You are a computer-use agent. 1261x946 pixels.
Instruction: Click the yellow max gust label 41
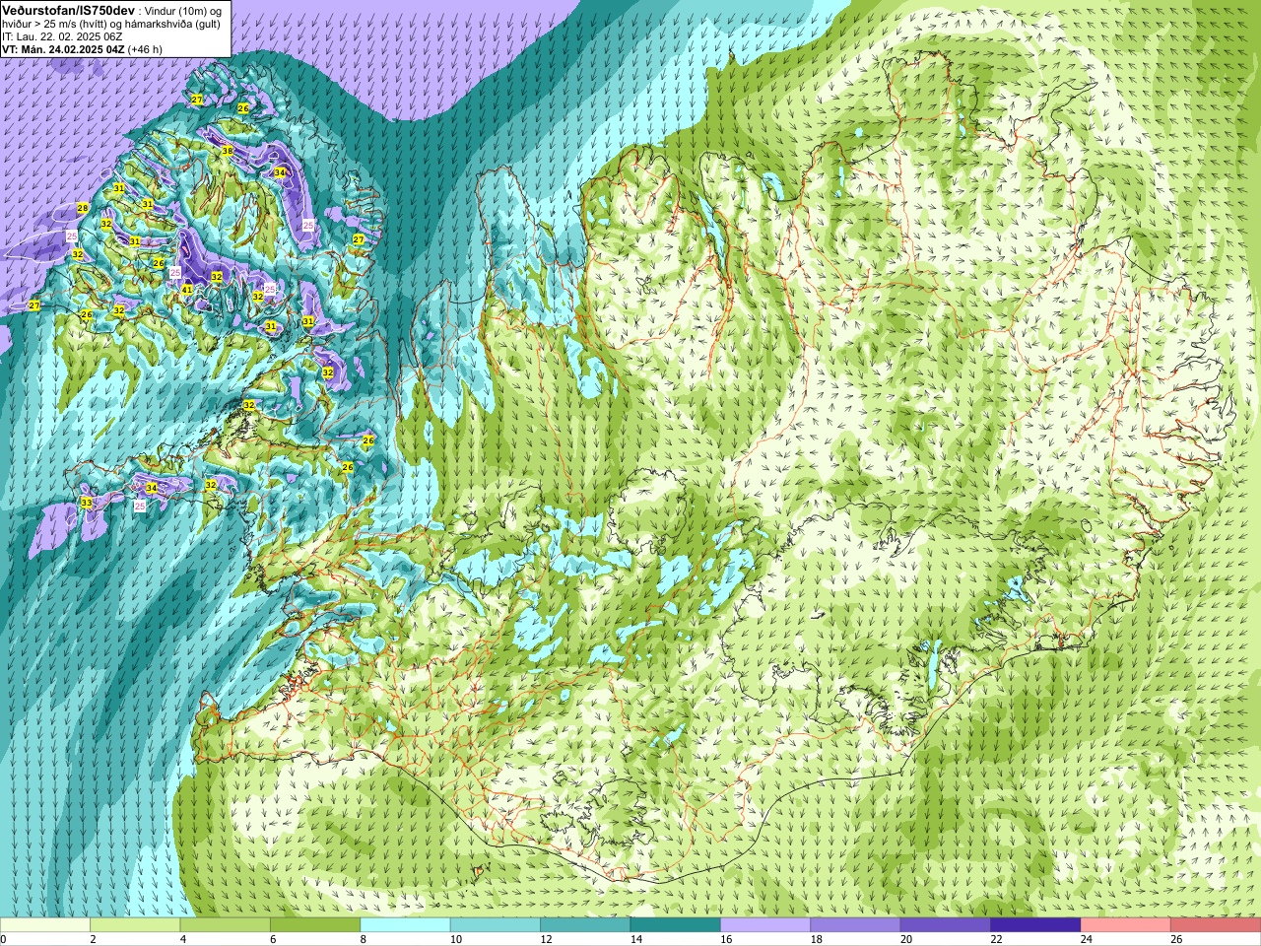point(187,289)
